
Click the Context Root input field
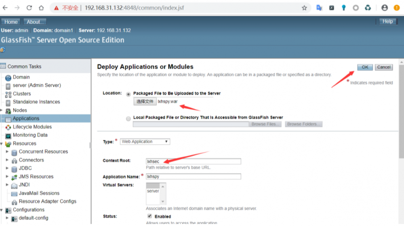pos(194,161)
